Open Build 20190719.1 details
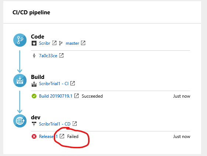The width and height of the screenshot is (207, 156). pyautogui.click(x=56, y=96)
